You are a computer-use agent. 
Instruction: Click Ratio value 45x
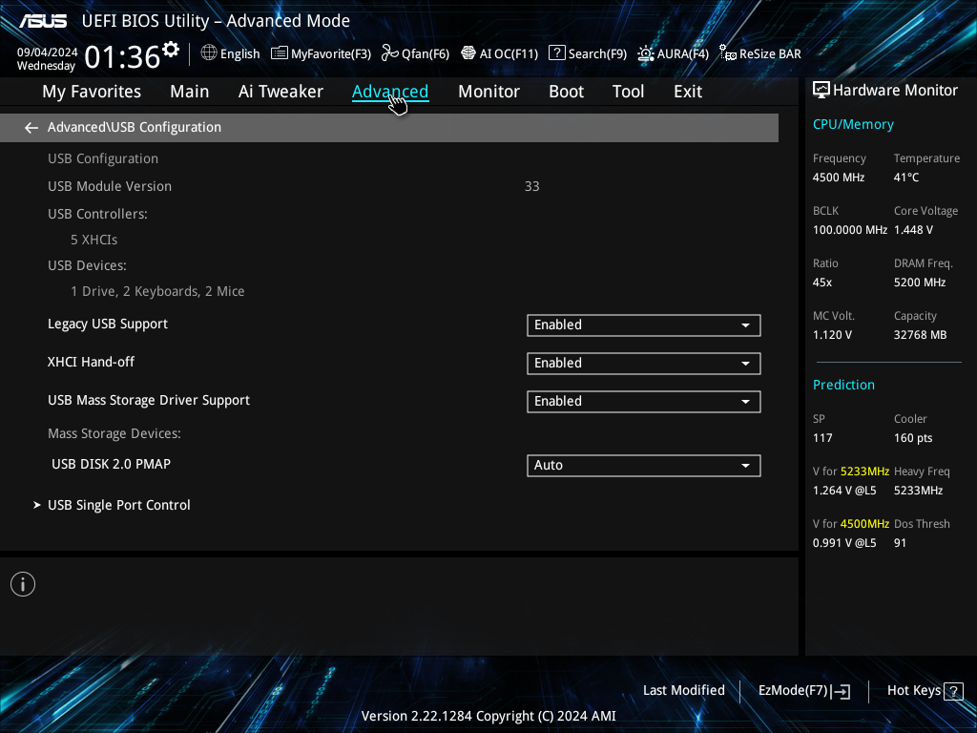pyautogui.click(x=822, y=283)
